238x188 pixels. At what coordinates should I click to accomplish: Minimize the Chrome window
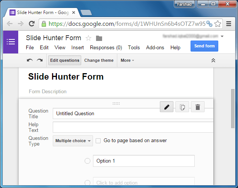tap(203, 4)
